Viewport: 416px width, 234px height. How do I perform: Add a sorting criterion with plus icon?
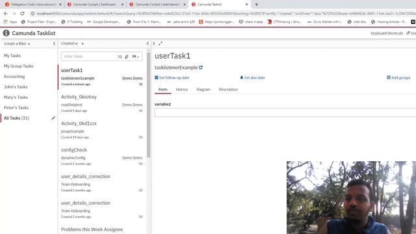pyautogui.click(x=83, y=44)
